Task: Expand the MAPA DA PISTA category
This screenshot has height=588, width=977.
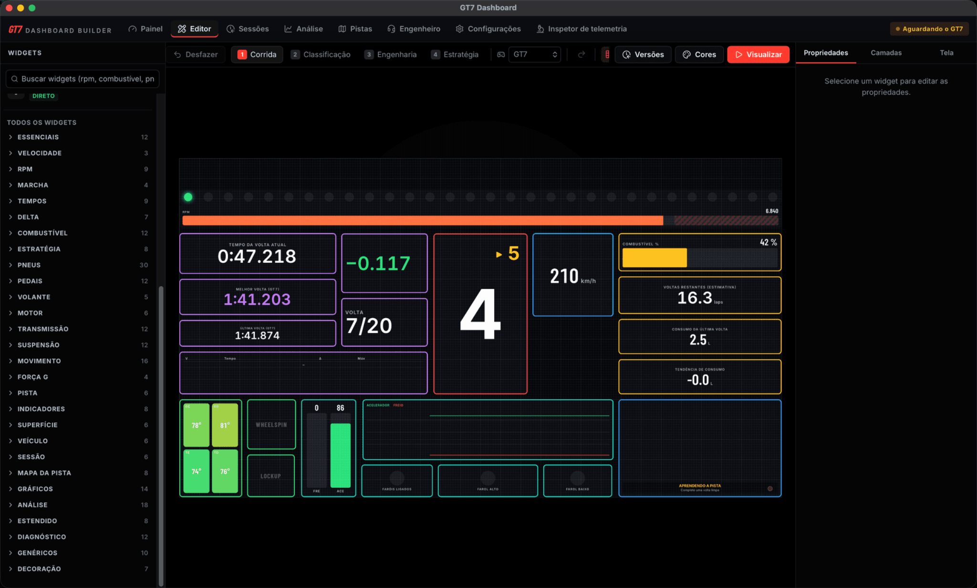Action: click(78, 473)
